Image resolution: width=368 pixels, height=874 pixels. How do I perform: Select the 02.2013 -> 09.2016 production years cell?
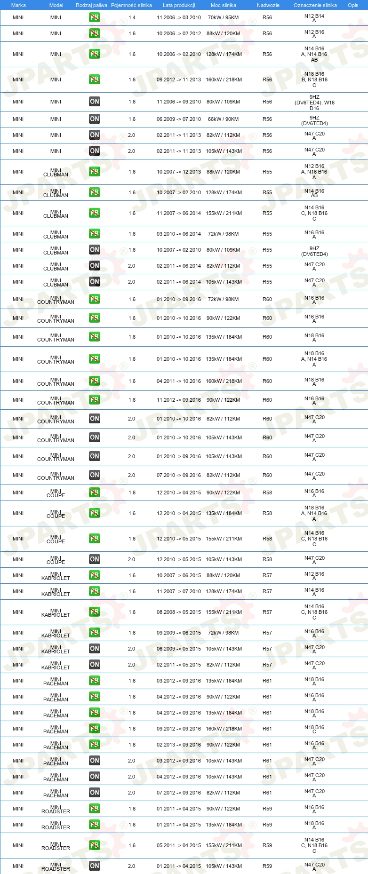click(179, 745)
